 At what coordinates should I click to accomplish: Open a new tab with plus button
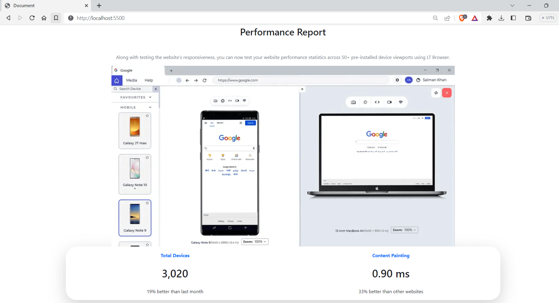tap(99, 5)
